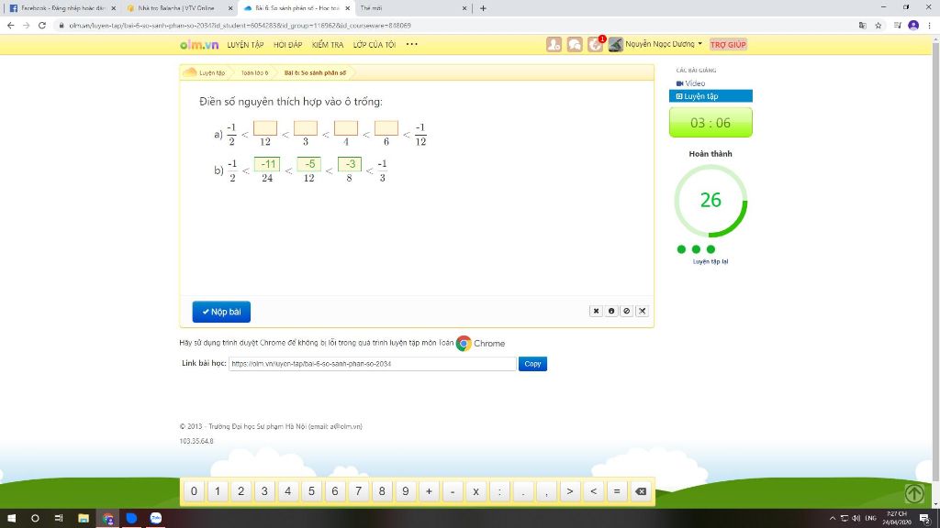Click the expand arrows toolbar icon

click(642, 312)
